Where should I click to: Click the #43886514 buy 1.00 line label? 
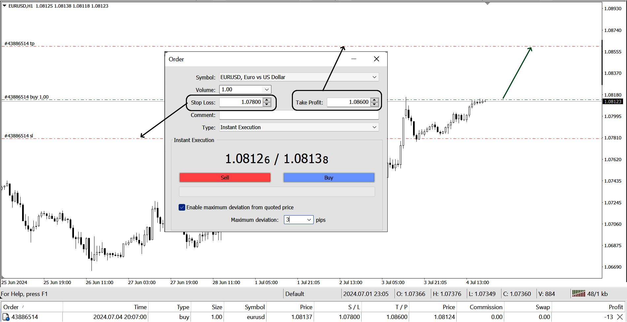pyautogui.click(x=26, y=97)
